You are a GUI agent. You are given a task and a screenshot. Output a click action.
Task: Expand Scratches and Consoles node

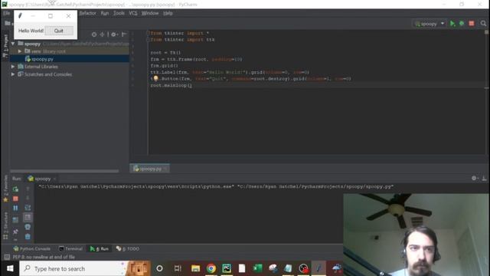13,74
